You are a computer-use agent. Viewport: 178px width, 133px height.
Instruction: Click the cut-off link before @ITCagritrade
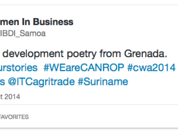(x=2, y=82)
